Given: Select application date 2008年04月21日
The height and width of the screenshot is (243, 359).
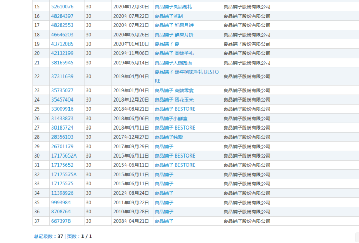Looking at the screenshot, I should coord(131,221).
